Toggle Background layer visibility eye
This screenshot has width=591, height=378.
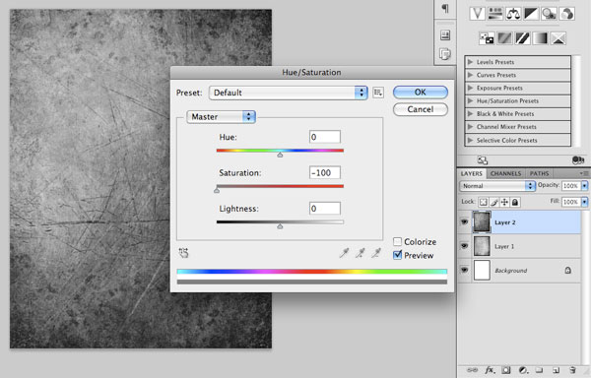pyautogui.click(x=464, y=270)
